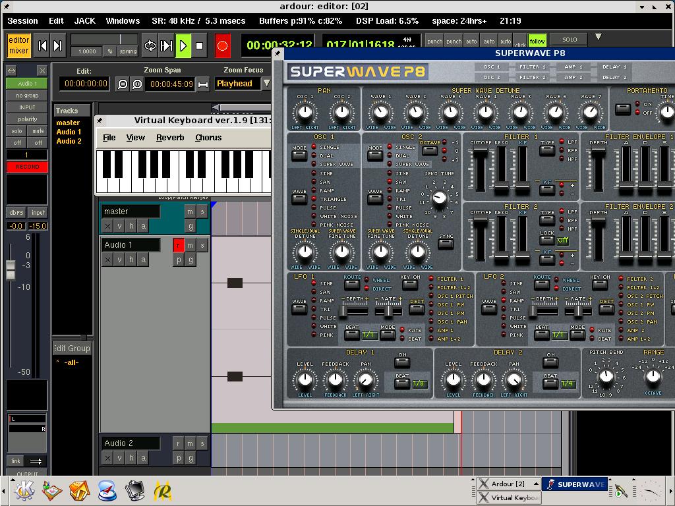Expand the dropdown arrow beside SOLO
Viewport: 675px width, 506px height.
pyautogui.click(x=599, y=38)
